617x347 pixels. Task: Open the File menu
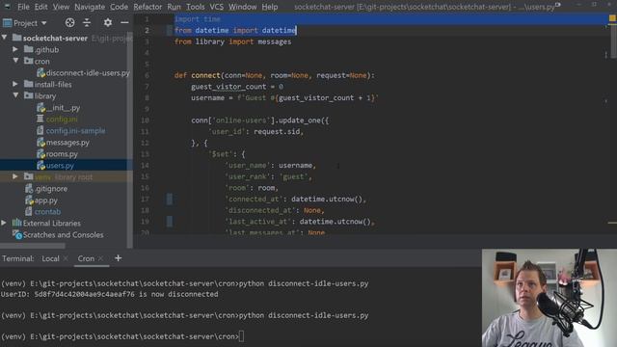(x=23, y=7)
